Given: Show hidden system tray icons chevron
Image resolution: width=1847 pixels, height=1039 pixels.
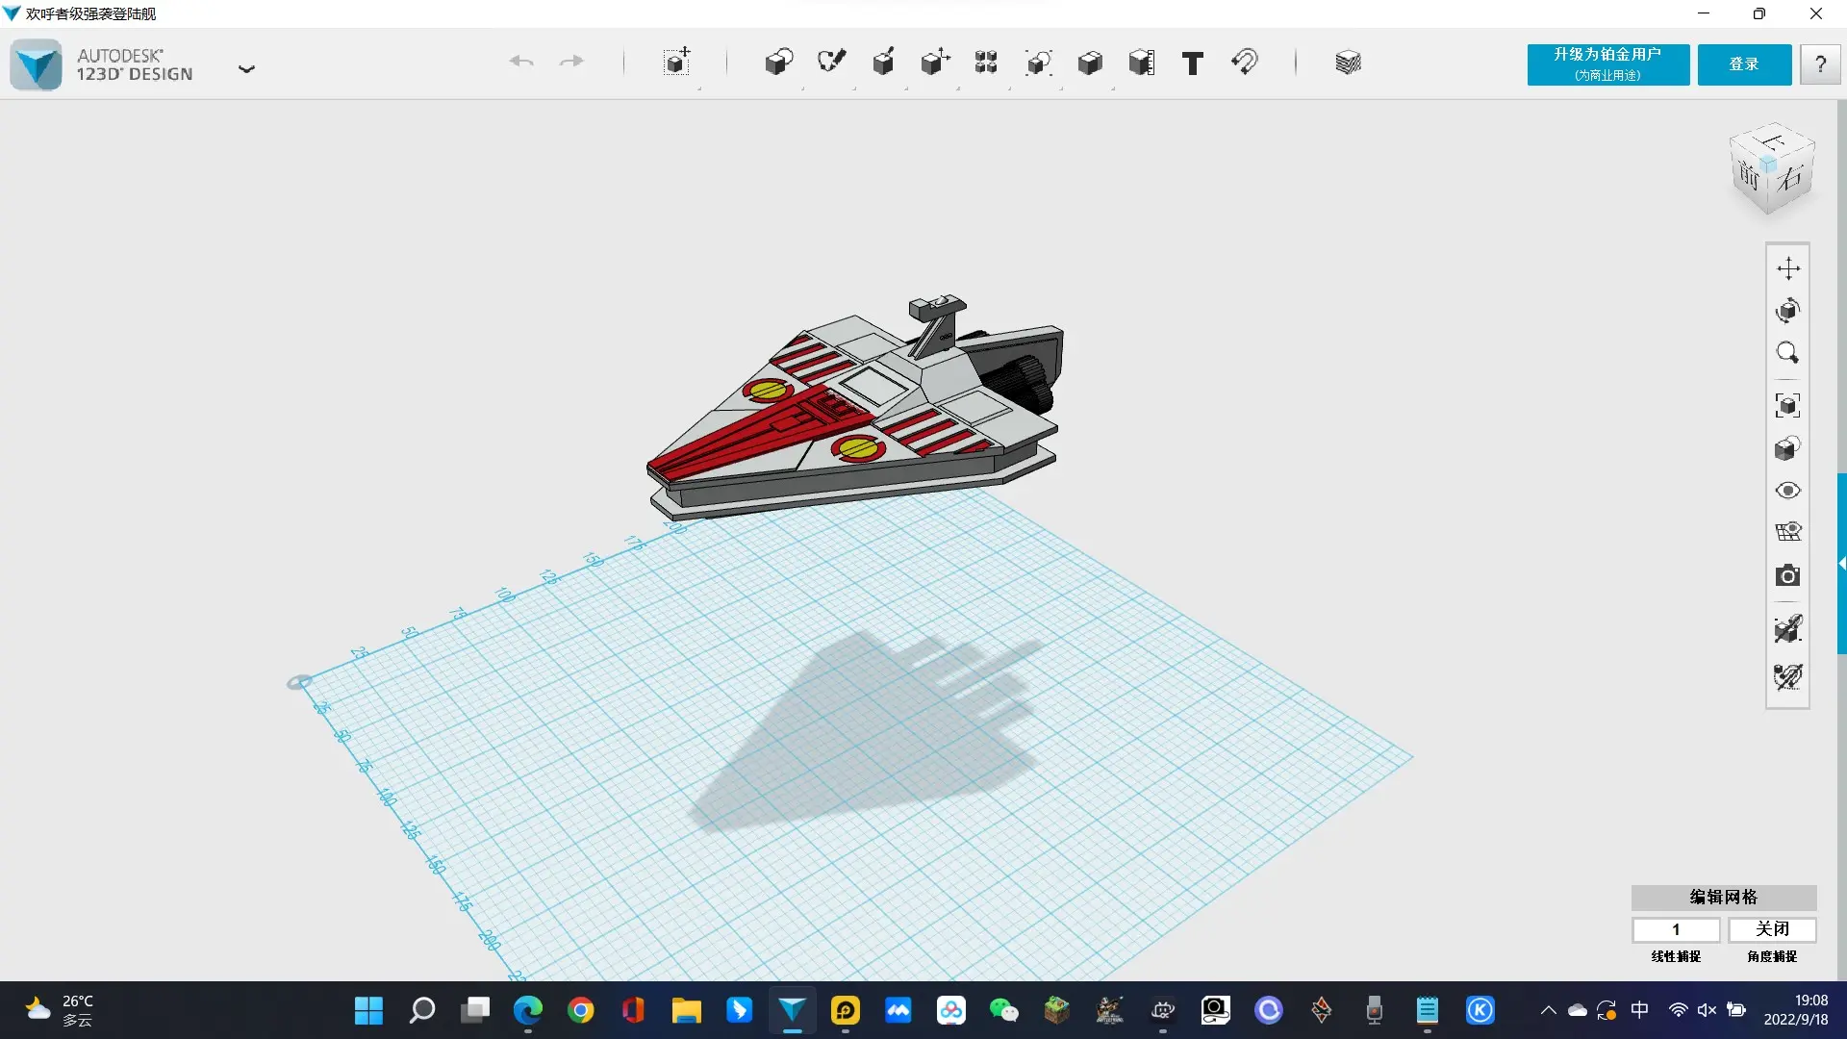Looking at the screenshot, I should [x=1548, y=1010].
